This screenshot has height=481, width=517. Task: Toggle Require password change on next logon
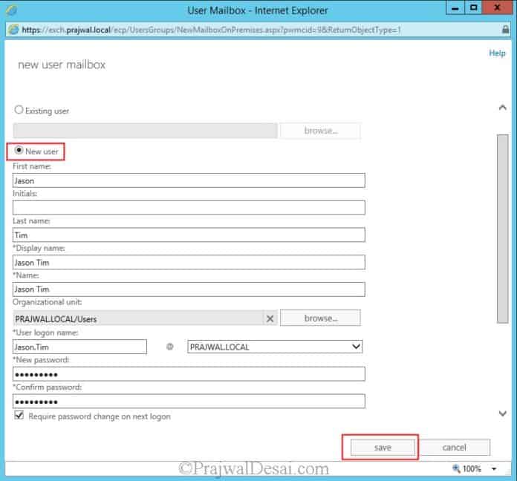click(x=19, y=416)
